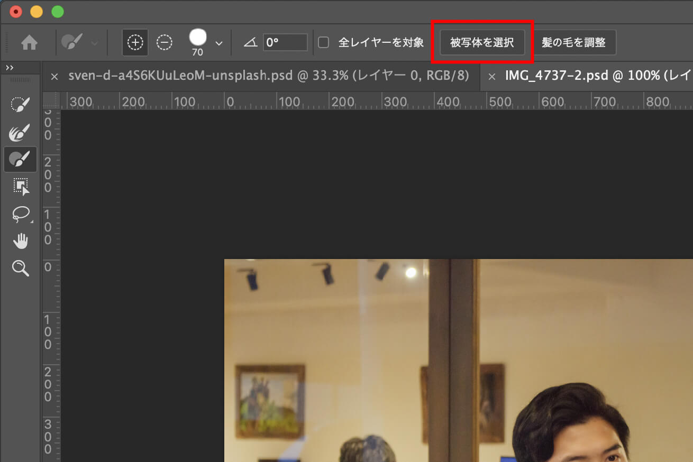
Task: Switch to the IMG_4737-2.psd tab
Action: pyautogui.click(x=598, y=76)
